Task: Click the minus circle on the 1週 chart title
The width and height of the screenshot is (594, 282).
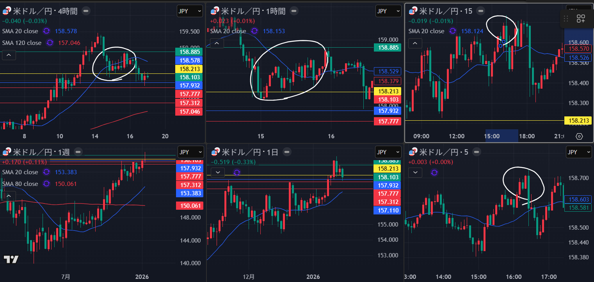Action: [x=78, y=152]
